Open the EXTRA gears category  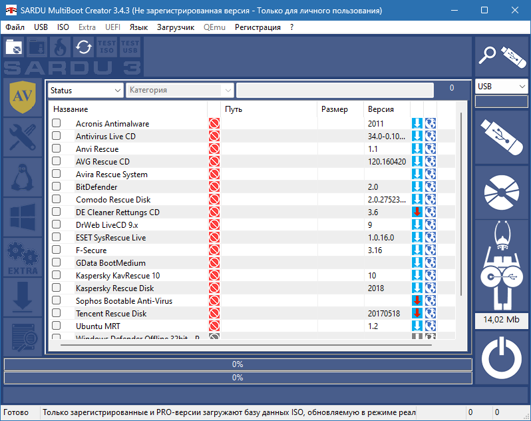(23, 257)
